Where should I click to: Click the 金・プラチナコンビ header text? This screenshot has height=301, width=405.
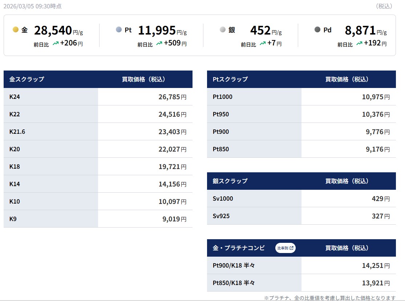239,248
